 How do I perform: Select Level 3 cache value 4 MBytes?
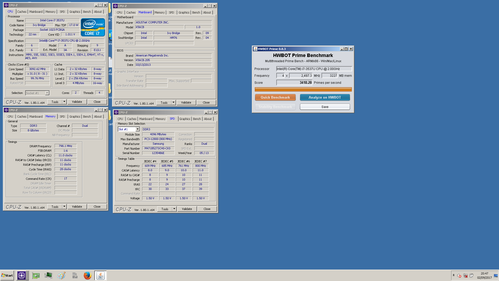78,83
